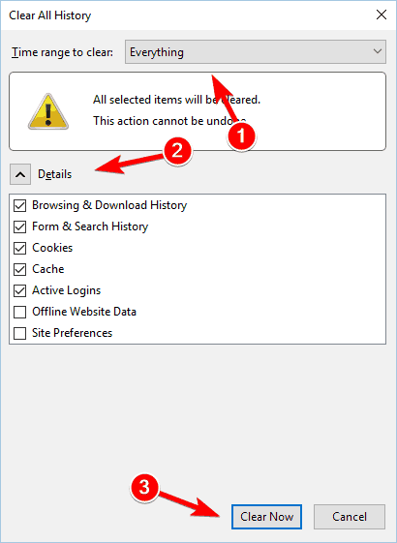Screen dimensions: 397x543
Task: Enable Offline Website Data checkbox
Action: (19, 312)
